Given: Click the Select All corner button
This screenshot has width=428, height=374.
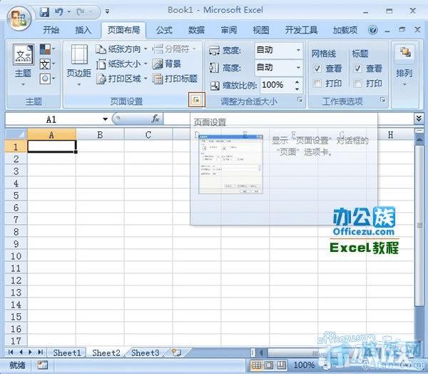Looking at the screenshot, I should (16, 134).
